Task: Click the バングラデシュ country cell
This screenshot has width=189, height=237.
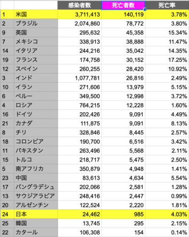Action: (x=36, y=187)
